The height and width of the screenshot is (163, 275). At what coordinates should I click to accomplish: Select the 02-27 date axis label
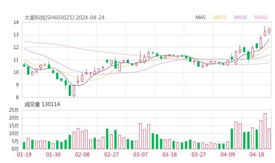click(x=111, y=154)
